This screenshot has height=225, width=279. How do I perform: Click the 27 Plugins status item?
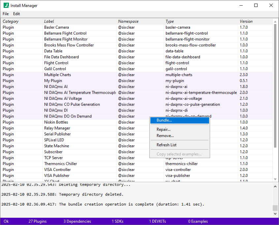[x=37, y=221]
